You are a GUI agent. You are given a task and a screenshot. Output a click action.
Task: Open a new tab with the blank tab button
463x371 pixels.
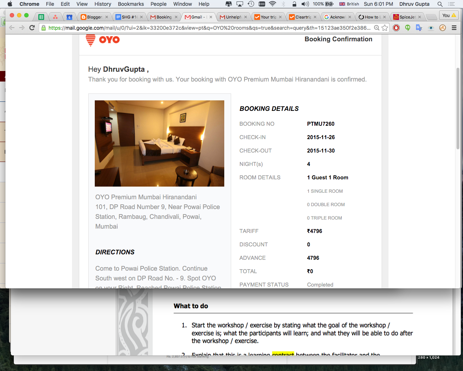(431, 17)
